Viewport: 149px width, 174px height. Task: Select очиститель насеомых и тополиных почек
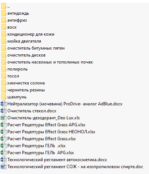point(50,62)
